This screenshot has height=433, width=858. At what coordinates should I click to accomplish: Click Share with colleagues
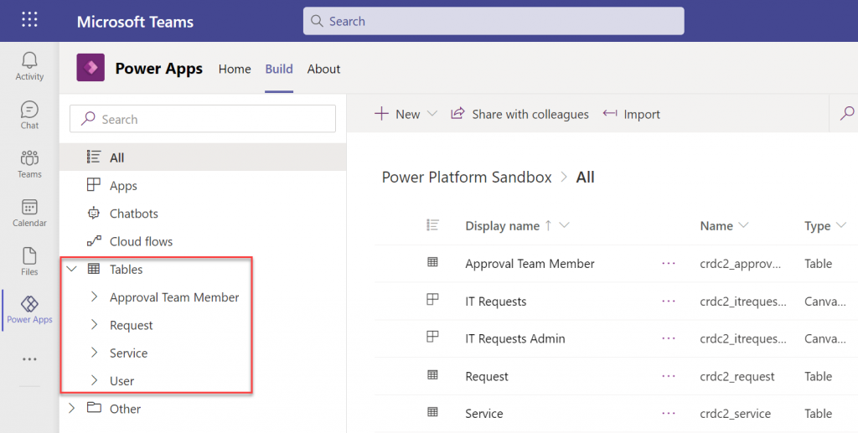pyautogui.click(x=519, y=114)
